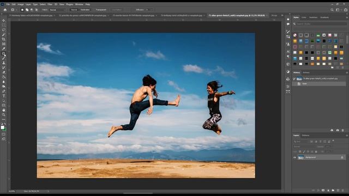Toggle lock transparent pixels in Layers
The width and height of the screenshot is (349, 196).
[300, 151]
